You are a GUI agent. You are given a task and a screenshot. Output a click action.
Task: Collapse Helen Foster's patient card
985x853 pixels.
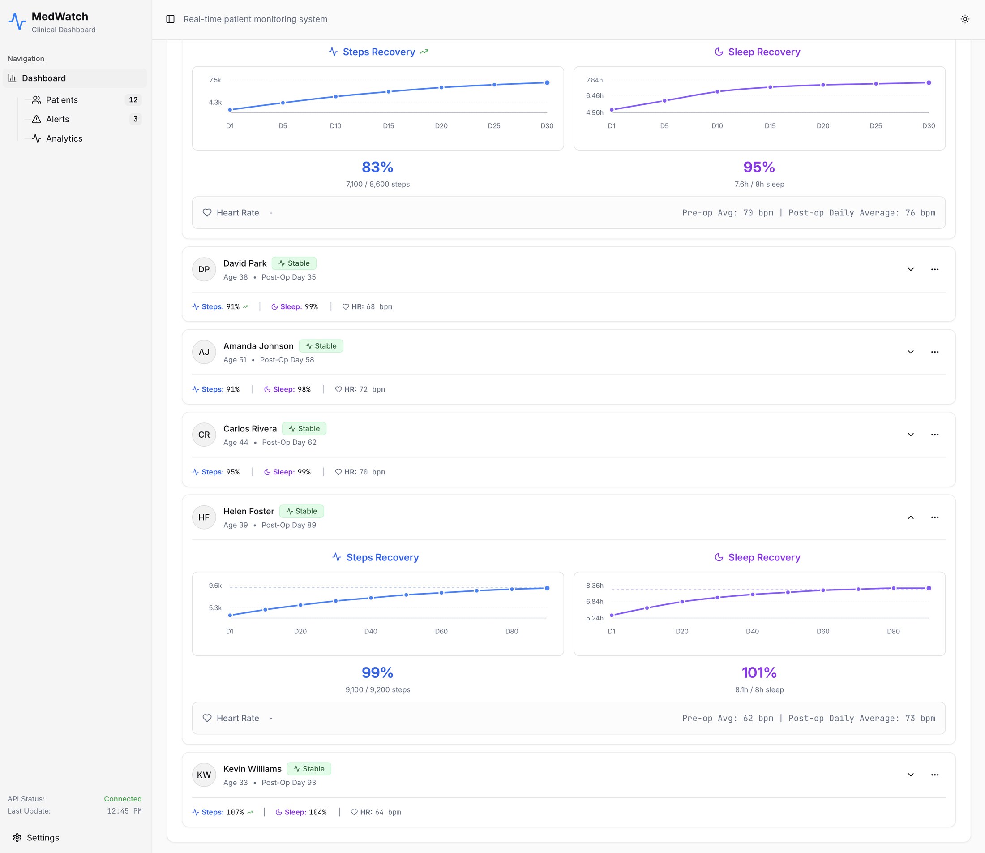coord(910,517)
